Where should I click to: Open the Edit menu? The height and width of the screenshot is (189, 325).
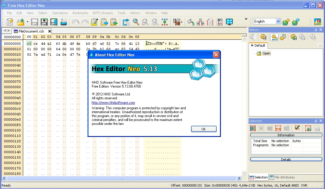19,13
